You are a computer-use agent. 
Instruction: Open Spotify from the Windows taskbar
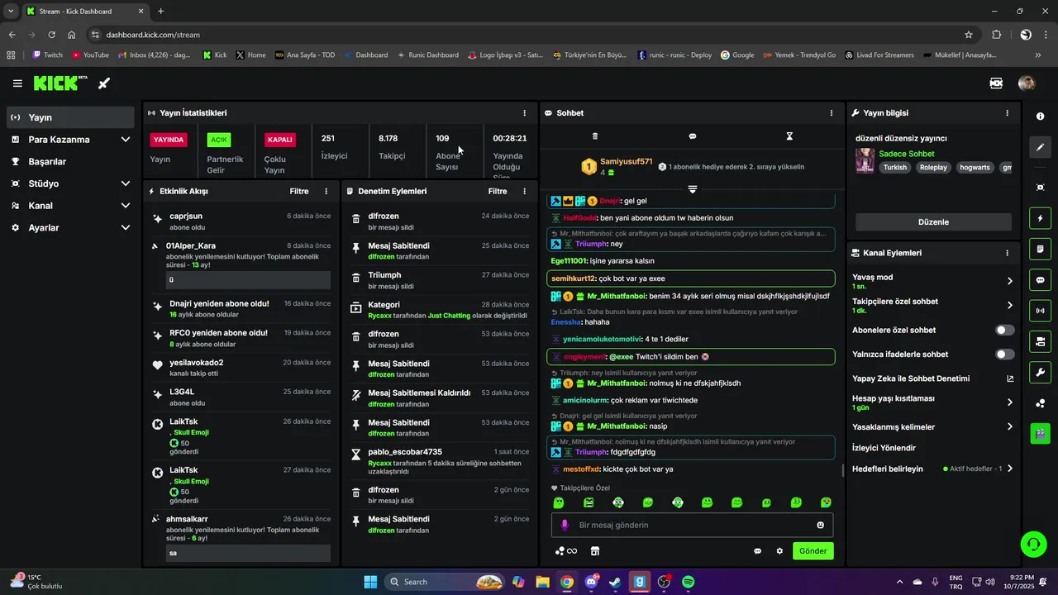coord(688,582)
